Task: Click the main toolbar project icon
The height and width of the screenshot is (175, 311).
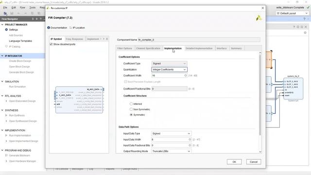Action: tap(5, 13)
